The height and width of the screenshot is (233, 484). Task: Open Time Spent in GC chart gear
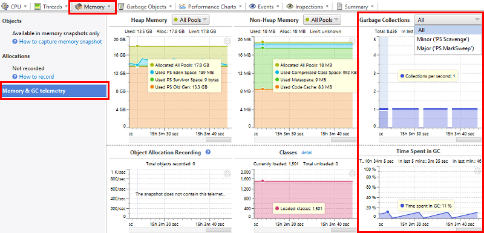coord(477,170)
